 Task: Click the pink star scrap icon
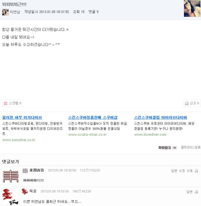6,103
